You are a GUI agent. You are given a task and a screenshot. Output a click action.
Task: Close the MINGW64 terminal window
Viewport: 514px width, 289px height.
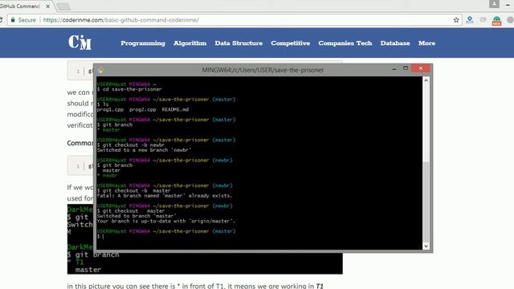[x=421, y=68]
